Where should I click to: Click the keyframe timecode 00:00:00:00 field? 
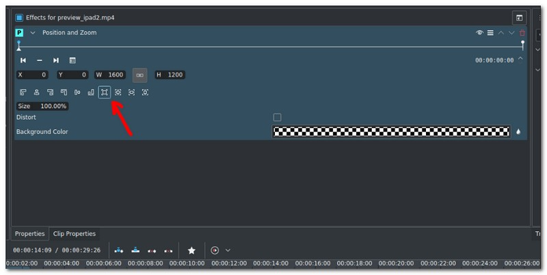point(494,60)
